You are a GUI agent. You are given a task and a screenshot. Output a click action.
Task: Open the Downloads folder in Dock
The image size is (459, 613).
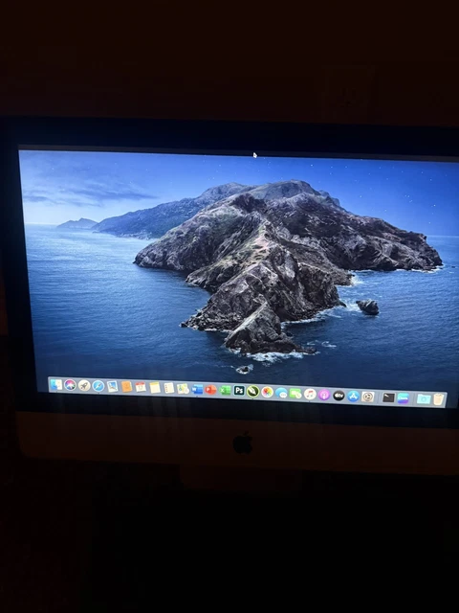click(424, 398)
